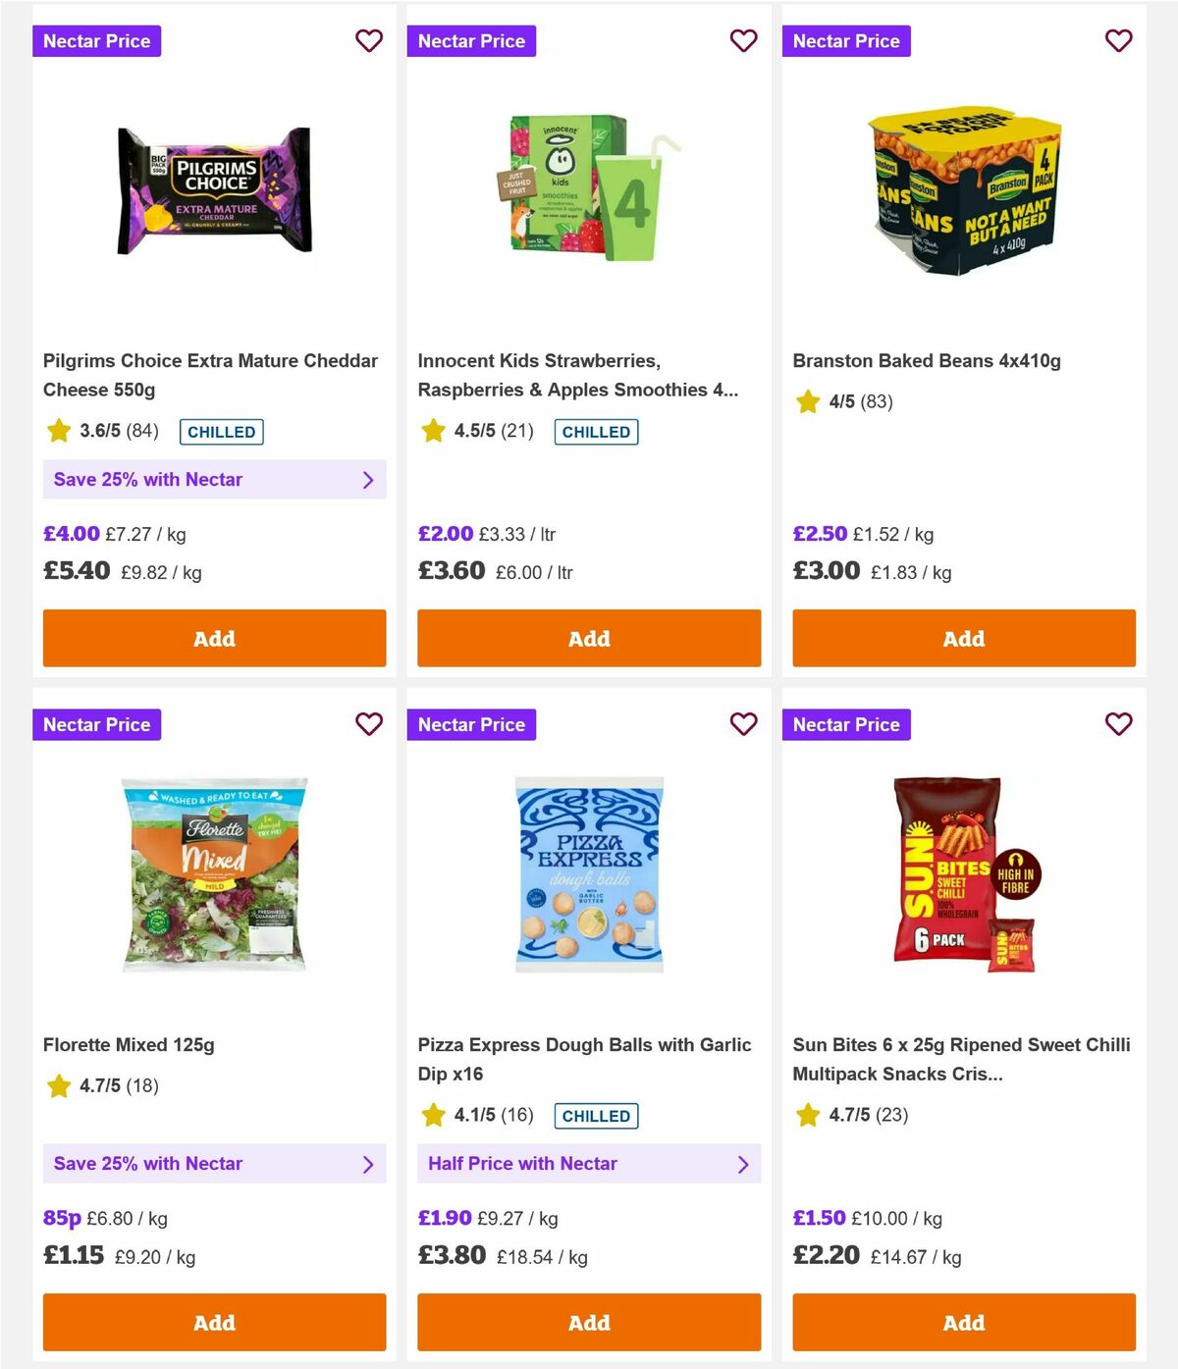The width and height of the screenshot is (1178, 1369).
Task: Click the CHILLED badge on Pilgrims Choice cheese
Action: pos(221,432)
